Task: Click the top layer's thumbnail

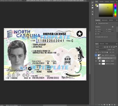Action: (x=99, y=55)
